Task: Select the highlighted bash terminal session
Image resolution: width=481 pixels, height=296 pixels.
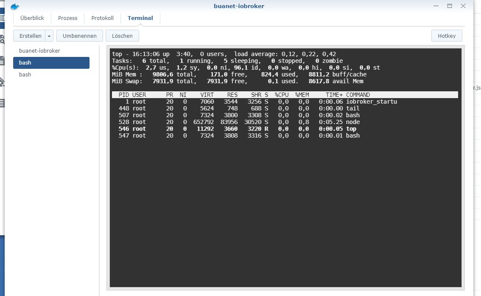Action: coord(51,62)
